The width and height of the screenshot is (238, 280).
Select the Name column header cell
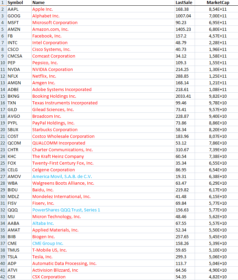pyautogui.click(x=103, y=3)
